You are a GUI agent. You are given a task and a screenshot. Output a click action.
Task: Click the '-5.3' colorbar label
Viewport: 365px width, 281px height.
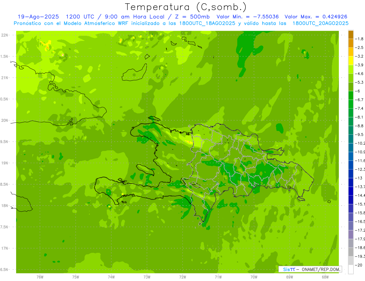pos(359,82)
